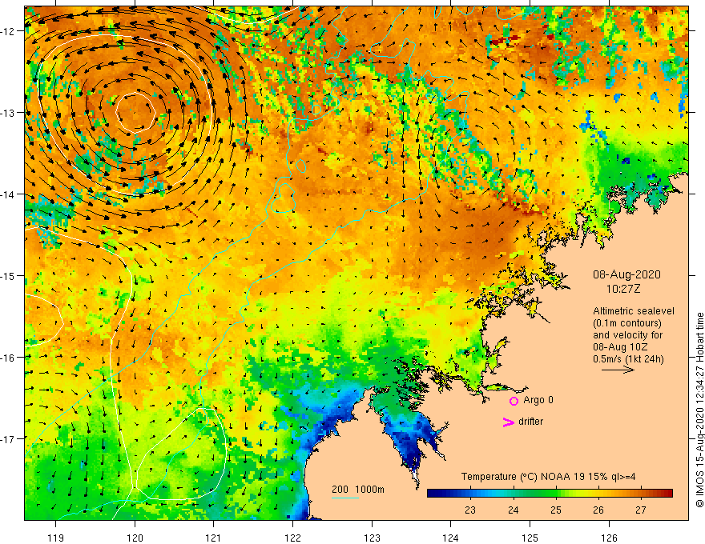Click the 24 tick on temperature scale

513,510
